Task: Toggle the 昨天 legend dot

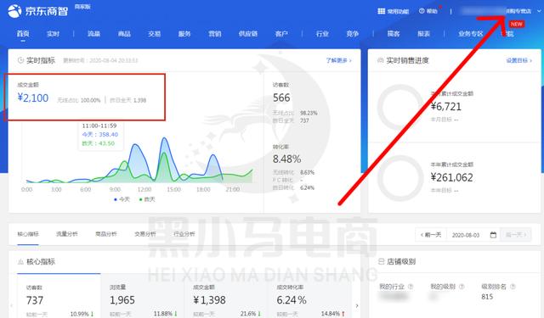Action: pyautogui.click(x=140, y=199)
